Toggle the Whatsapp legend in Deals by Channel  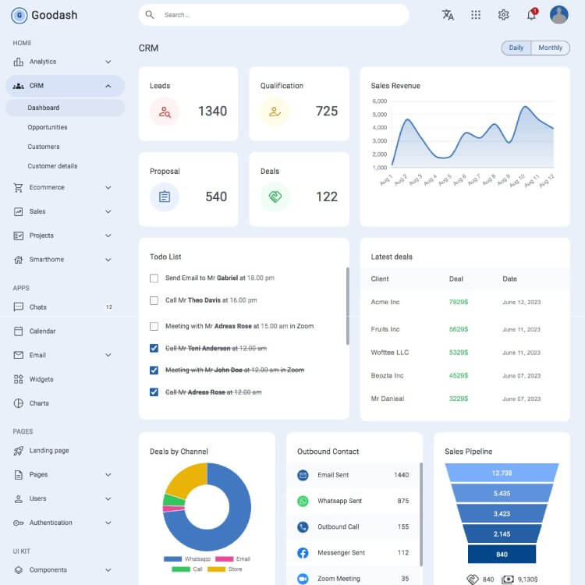[187, 559]
